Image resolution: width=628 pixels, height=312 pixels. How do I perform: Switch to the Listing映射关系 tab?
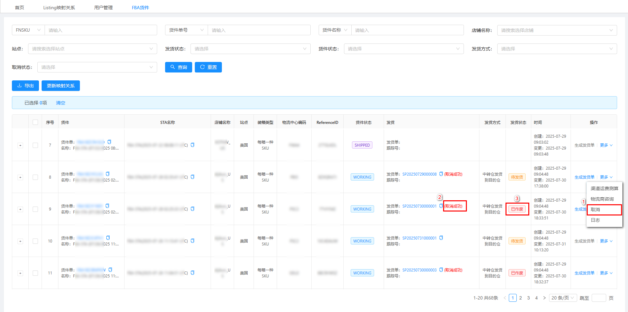coord(59,8)
